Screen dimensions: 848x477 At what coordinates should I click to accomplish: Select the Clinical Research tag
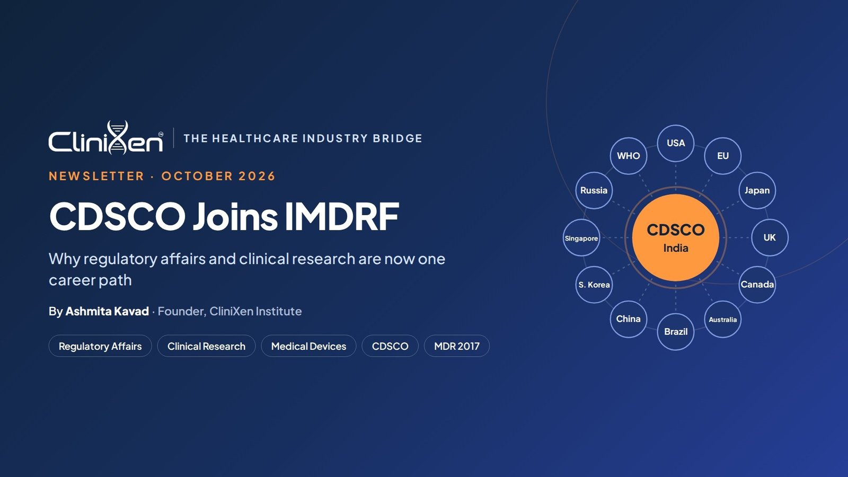click(x=206, y=346)
